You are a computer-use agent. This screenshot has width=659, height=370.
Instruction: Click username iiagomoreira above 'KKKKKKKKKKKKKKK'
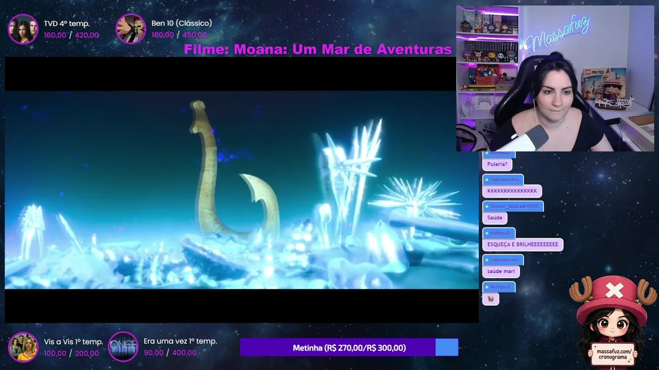click(x=504, y=179)
